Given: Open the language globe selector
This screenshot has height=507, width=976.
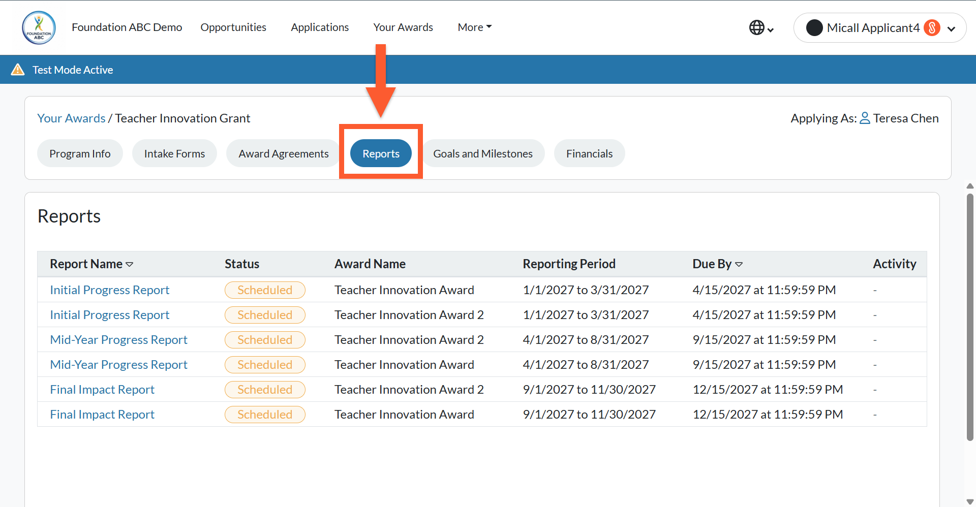Looking at the screenshot, I should click(761, 28).
